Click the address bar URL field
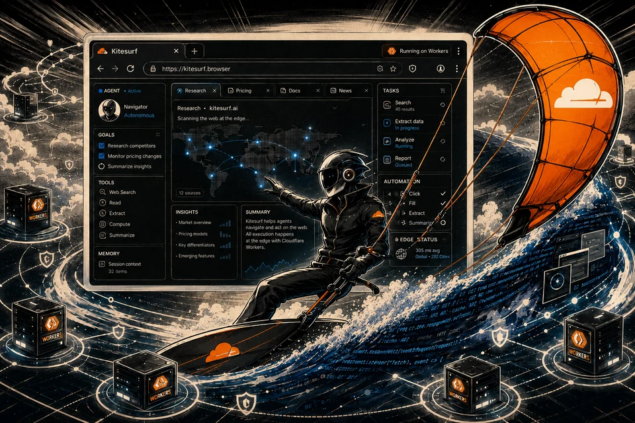 point(272,69)
